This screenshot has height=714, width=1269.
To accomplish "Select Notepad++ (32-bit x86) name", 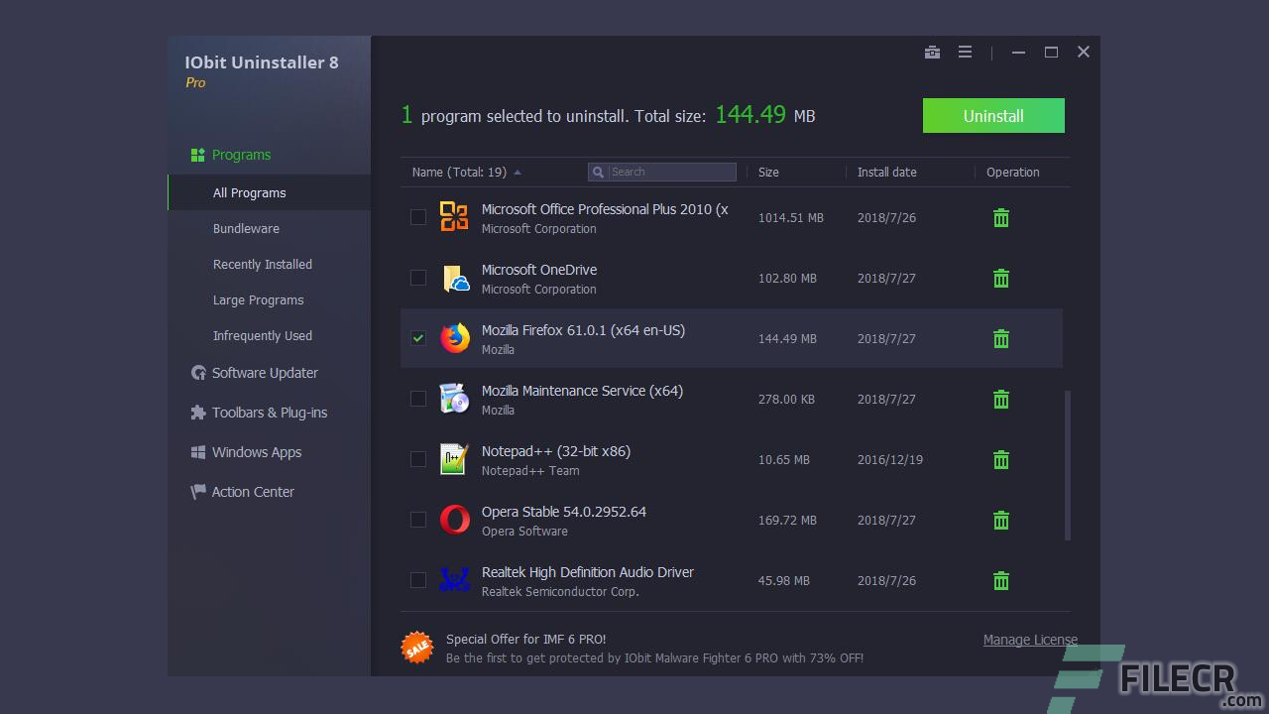I will click(555, 451).
